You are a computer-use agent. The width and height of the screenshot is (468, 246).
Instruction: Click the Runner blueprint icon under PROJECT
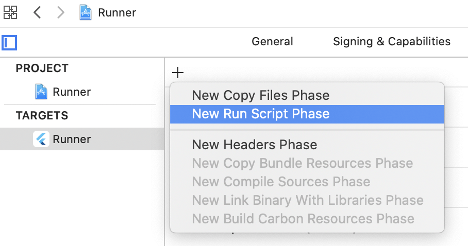pos(41,92)
